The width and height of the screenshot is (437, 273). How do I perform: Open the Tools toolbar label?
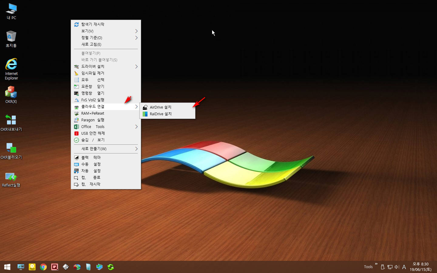pos(368,267)
